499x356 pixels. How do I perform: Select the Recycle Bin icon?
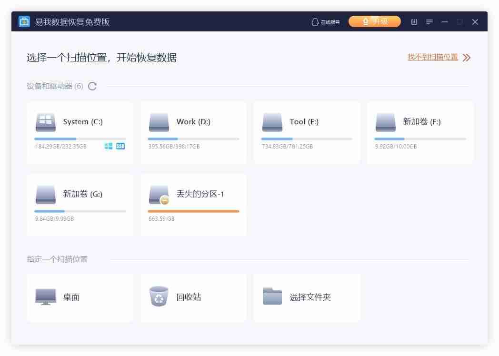tap(159, 296)
